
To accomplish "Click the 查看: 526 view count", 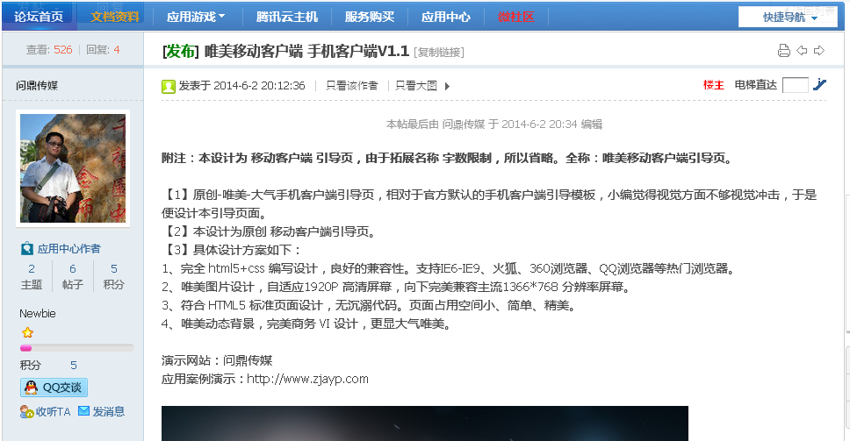I will [x=49, y=50].
